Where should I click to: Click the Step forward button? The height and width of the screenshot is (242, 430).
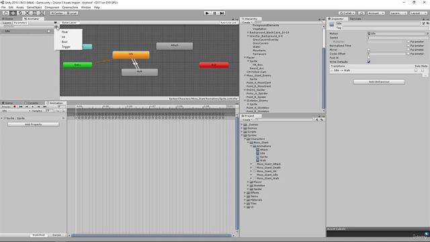coord(222,13)
